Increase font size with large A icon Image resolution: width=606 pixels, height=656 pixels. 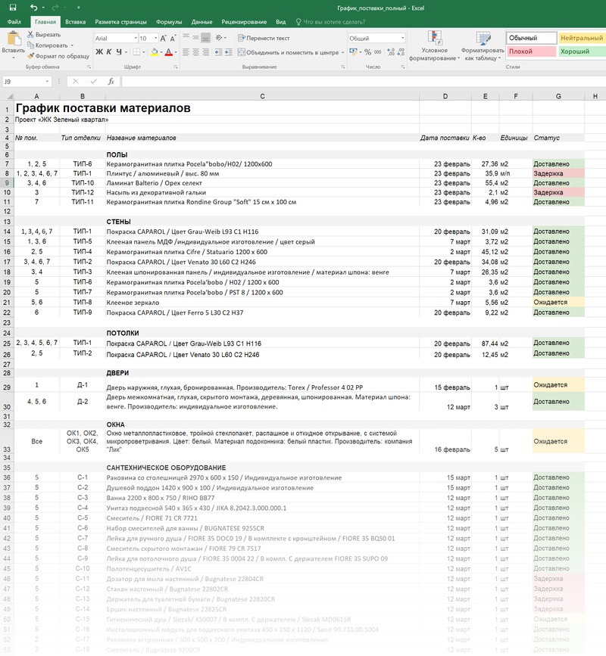point(164,38)
